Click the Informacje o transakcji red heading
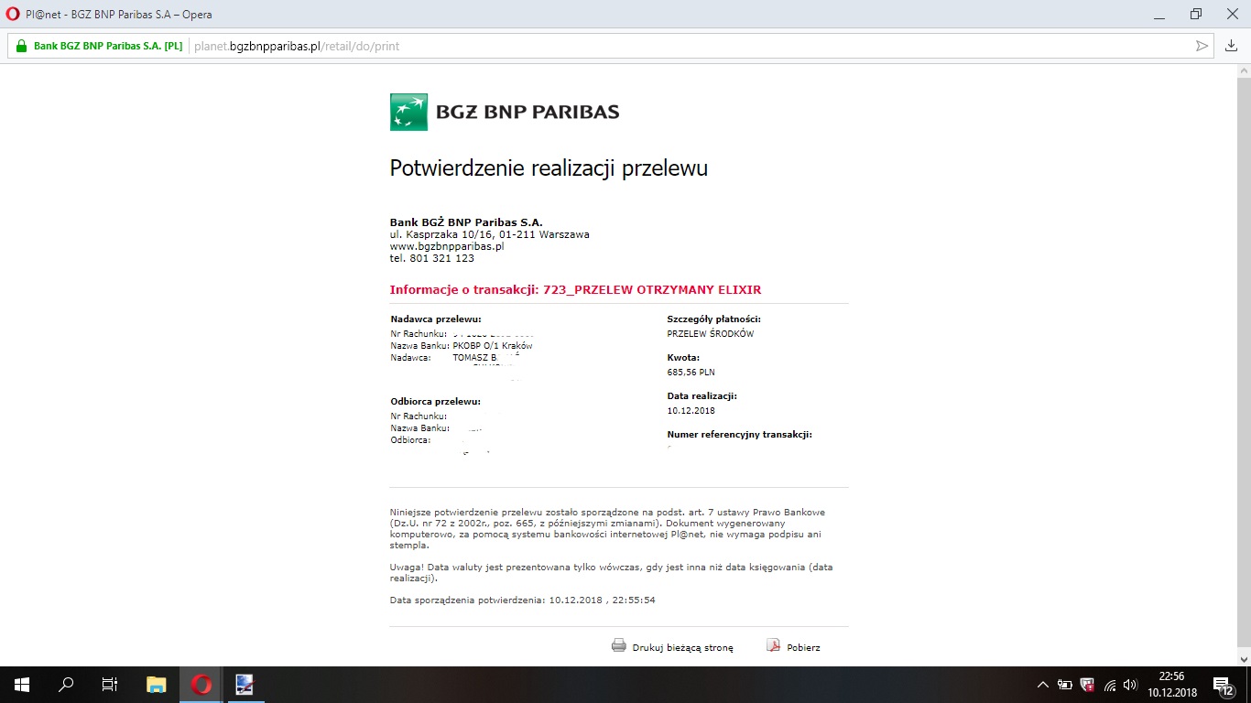Screen dimensions: 1251x703 [x=575, y=290]
